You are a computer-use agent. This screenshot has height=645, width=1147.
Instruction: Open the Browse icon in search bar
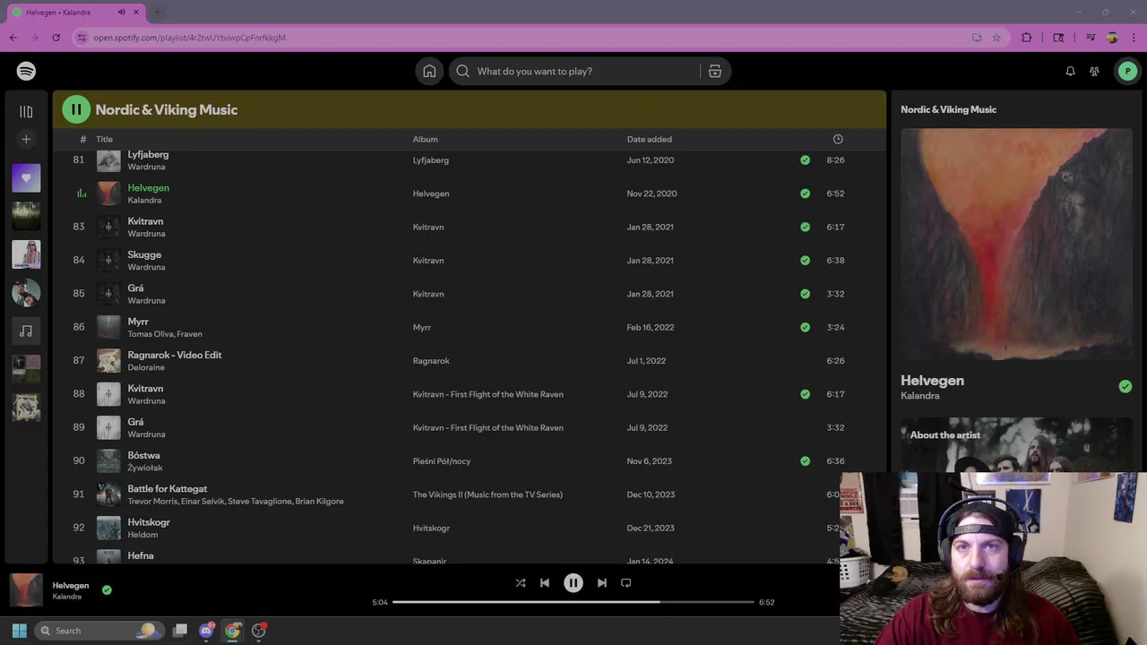[715, 71]
